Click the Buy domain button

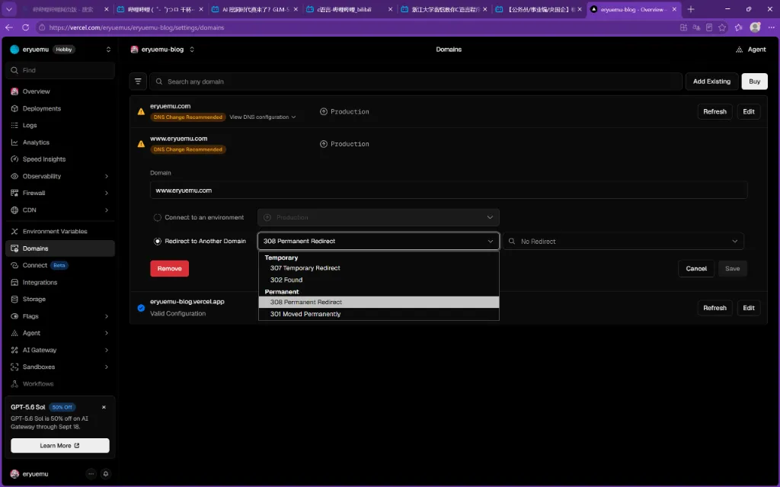[x=755, y=82]
